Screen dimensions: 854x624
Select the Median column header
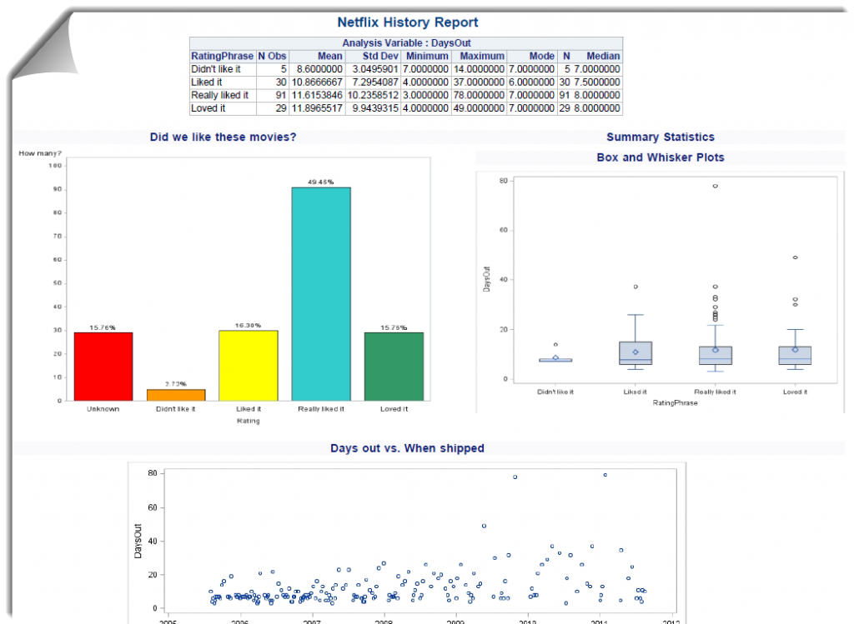click(x=603, y=56)
